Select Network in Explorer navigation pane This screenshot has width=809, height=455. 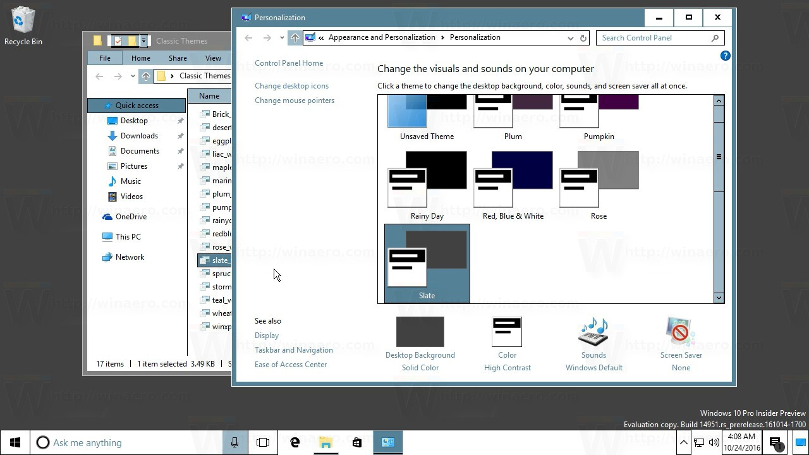point(130,257)
